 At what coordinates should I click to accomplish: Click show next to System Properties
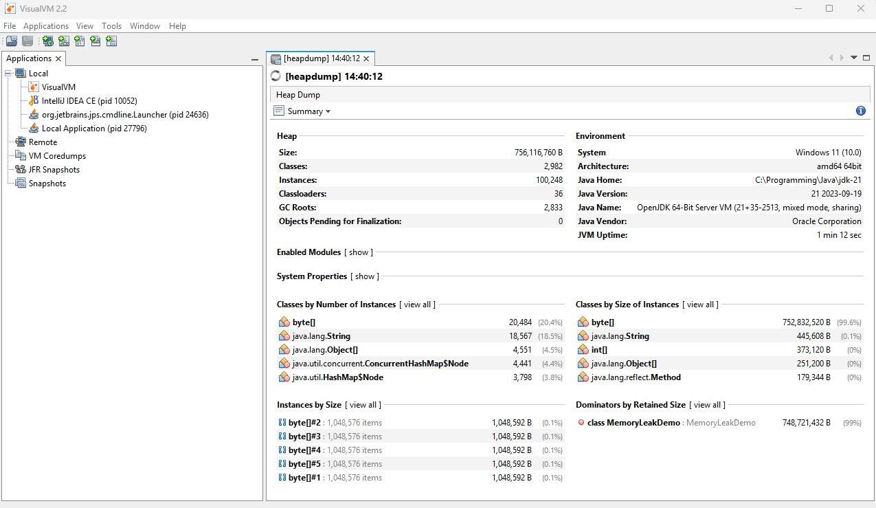click(x=364, y=276)
